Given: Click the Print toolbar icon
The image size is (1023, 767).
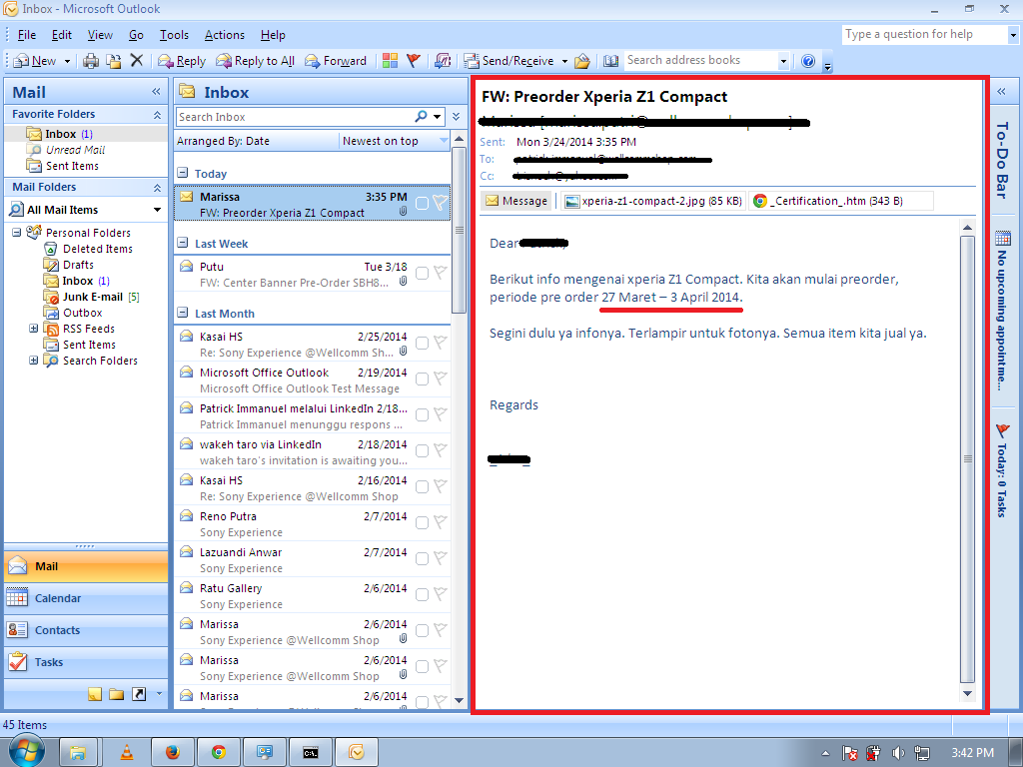Looking at the screenshot, I should 91,61.
